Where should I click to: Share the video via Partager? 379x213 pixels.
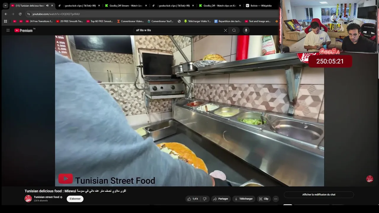pos(221,199)
